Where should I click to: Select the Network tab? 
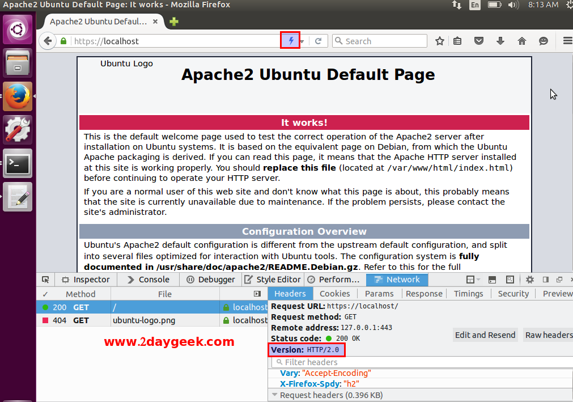397,280
